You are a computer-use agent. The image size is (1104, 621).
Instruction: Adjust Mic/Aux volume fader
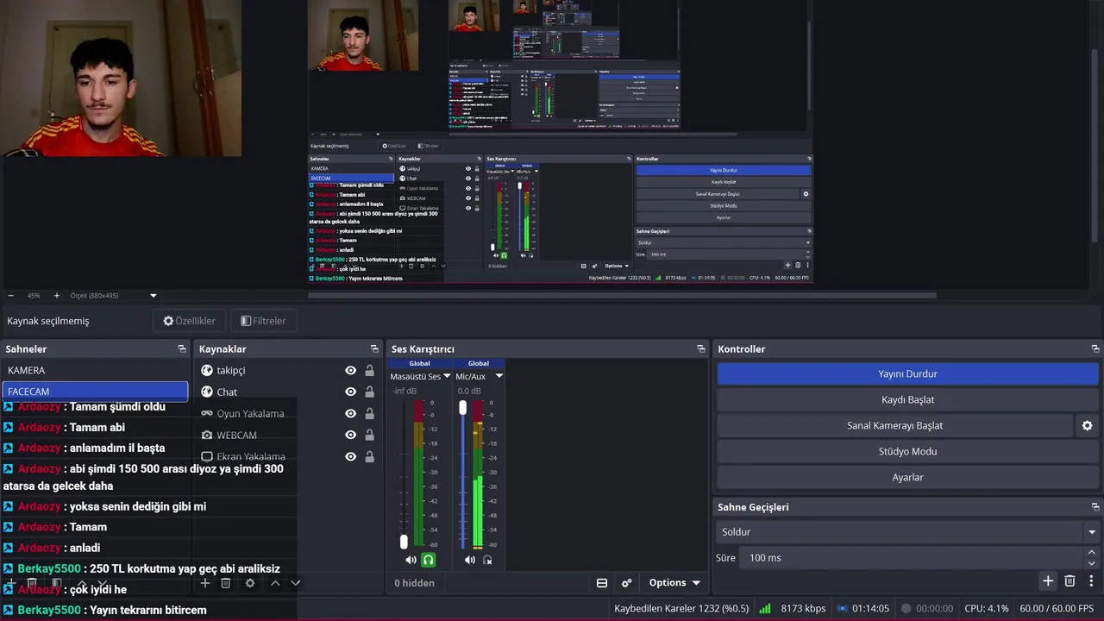click(x=462, y=407)
